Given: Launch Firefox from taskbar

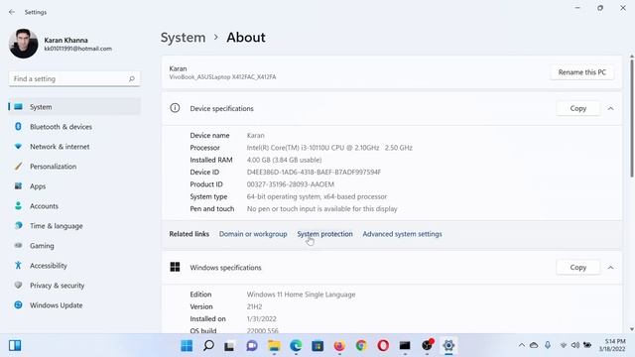Looking at the screenshot, I should (x=339, y=346).
